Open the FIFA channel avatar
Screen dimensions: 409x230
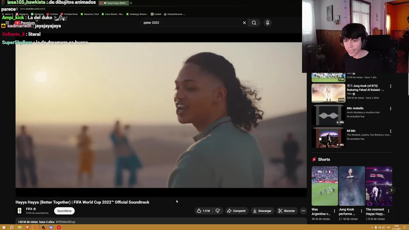(x=19, y=211)
